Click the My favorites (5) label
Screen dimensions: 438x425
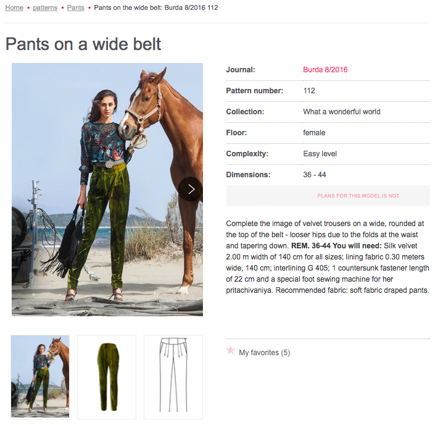click(264, 353)
